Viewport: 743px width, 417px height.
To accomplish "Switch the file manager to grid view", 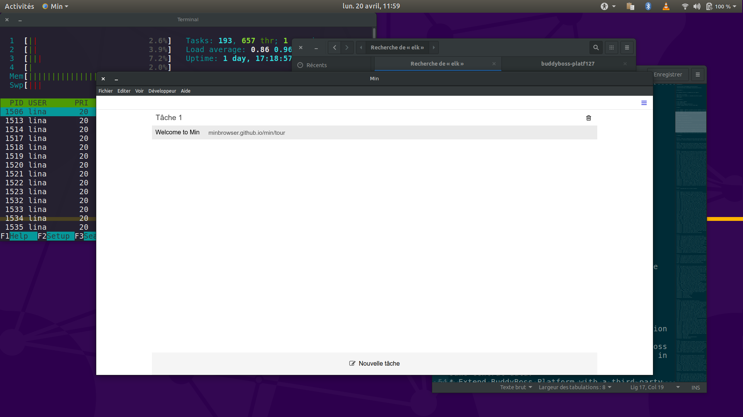I will [611, 47].
